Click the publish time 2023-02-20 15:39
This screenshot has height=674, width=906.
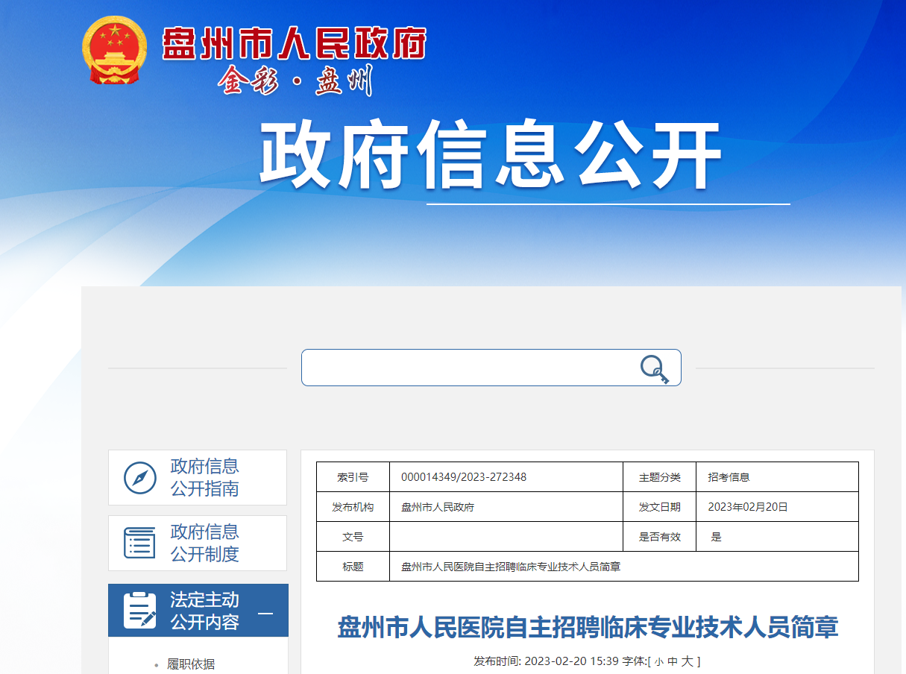coord(572,661)
